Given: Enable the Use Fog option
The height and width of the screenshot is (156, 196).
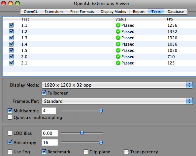Looking at the screenshot, I should pos(10,152).
